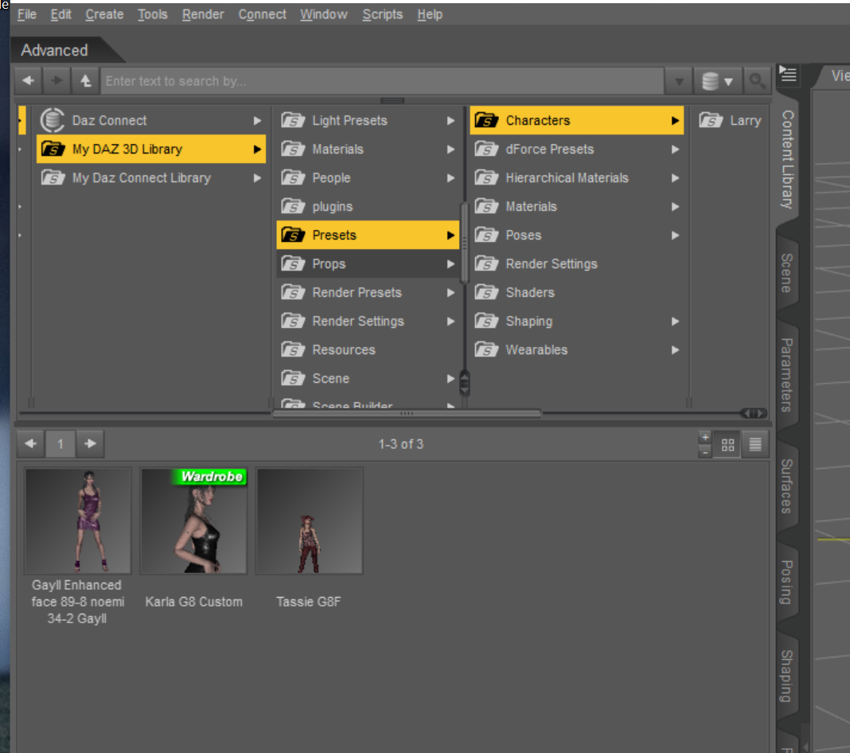Image resolution: width=850 pixels, height=753 pixels.
Task: Select My DAZ 3D Library folder
Action: tap(150, 149)
